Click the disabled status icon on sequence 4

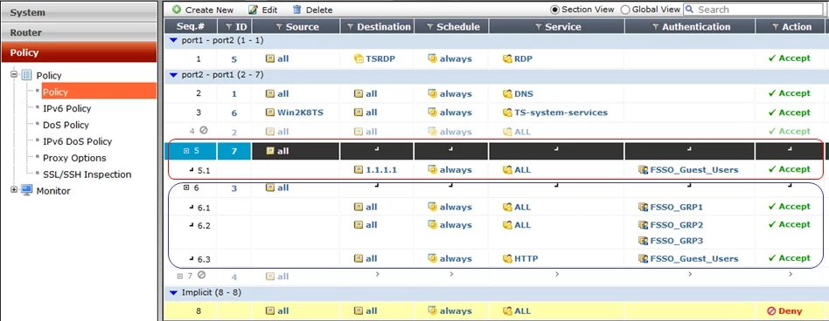204,130
